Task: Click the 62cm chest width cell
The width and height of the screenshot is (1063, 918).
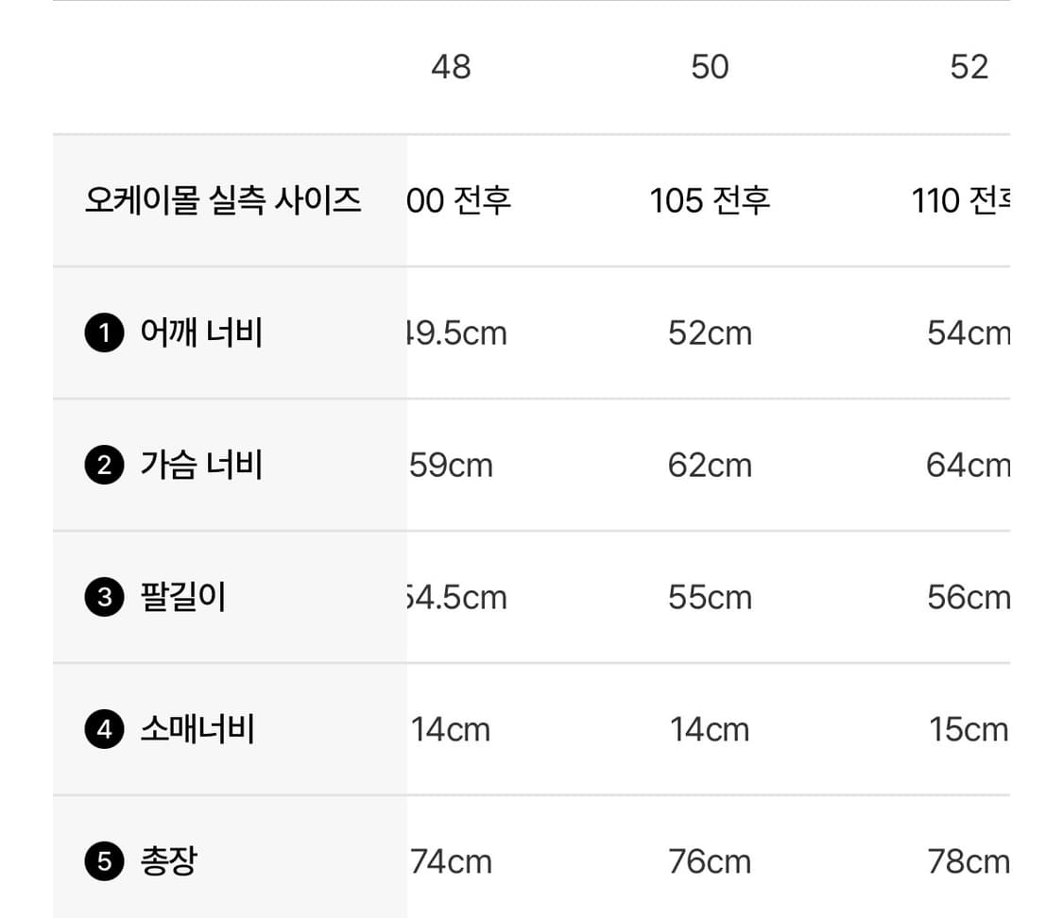Action: (710, 466)
